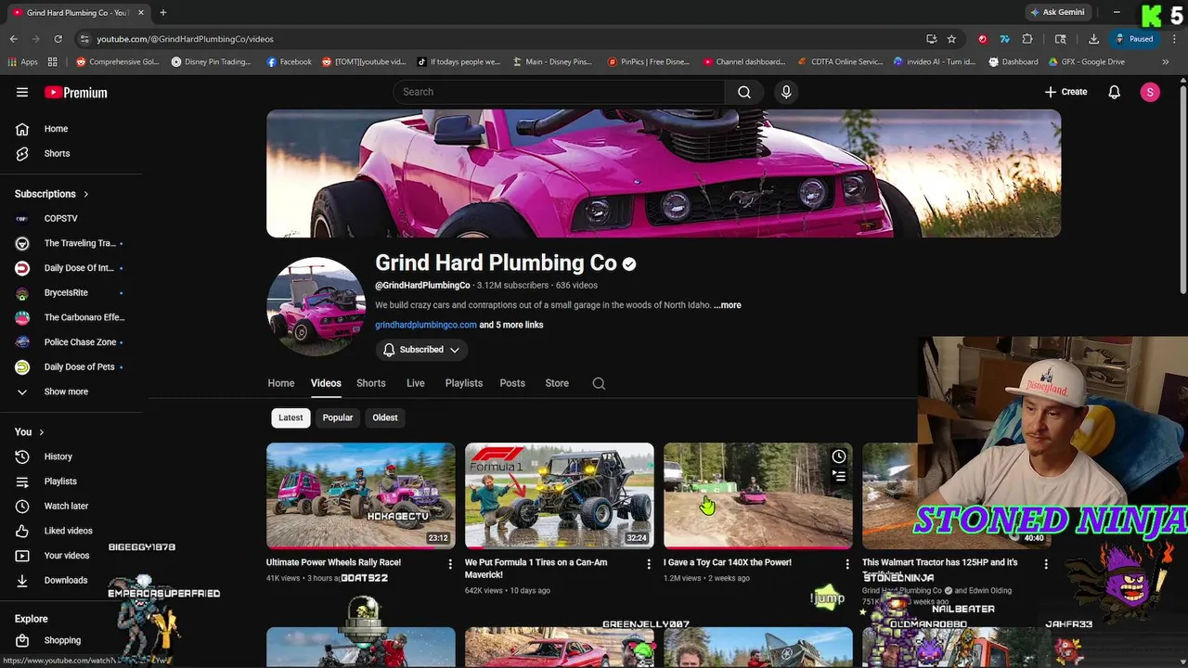
Task: Open options for Ultimate Power Wheels Rally Race
Action: pyautogui.click(x=450, y=563)
